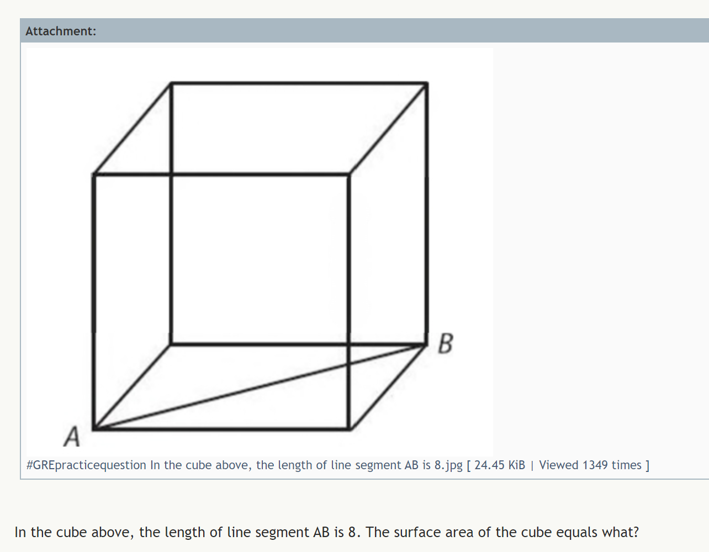Click the center of the cube's front face
This screenshot has width=709, height=552.
coord(221,301)
